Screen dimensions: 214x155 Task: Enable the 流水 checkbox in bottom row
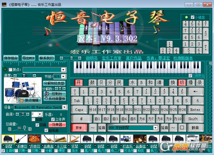pos(69,151)
